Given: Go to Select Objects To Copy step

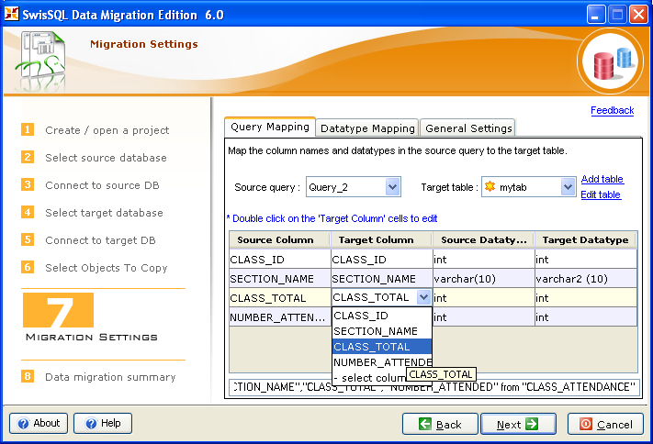Looking at the screenshot, I should (107, 268).
